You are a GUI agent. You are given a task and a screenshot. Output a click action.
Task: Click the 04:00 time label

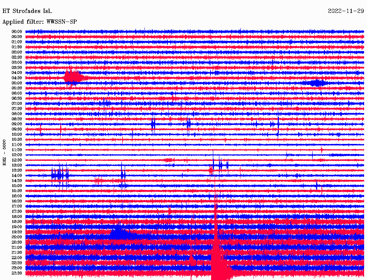[x=17, y=73]
